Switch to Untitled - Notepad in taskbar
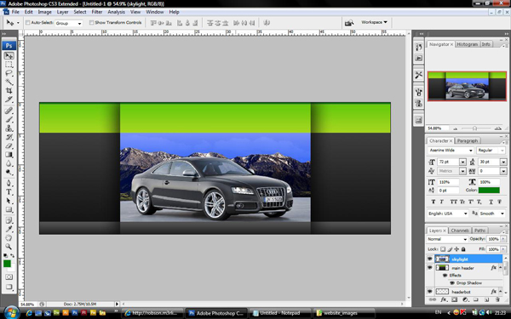Viewport: 511px width, 319px height. pos(279,313)
